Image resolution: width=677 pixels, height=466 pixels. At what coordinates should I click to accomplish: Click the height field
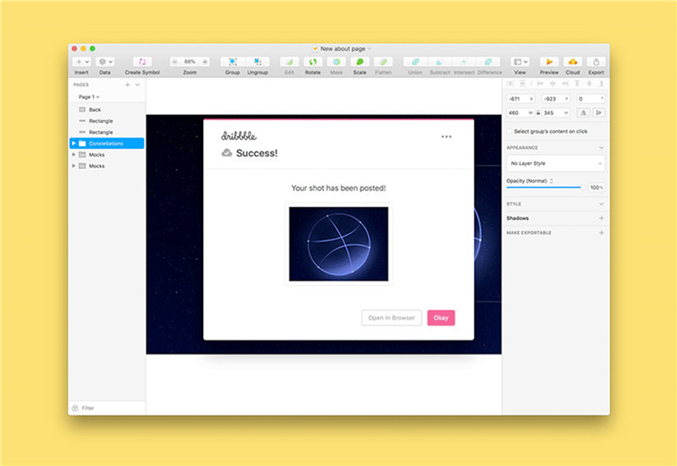click(556, 112)
